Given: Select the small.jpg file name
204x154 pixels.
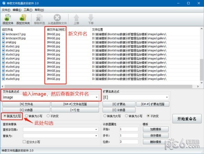Looking at the screenshot, I should [x=11, y=42].
